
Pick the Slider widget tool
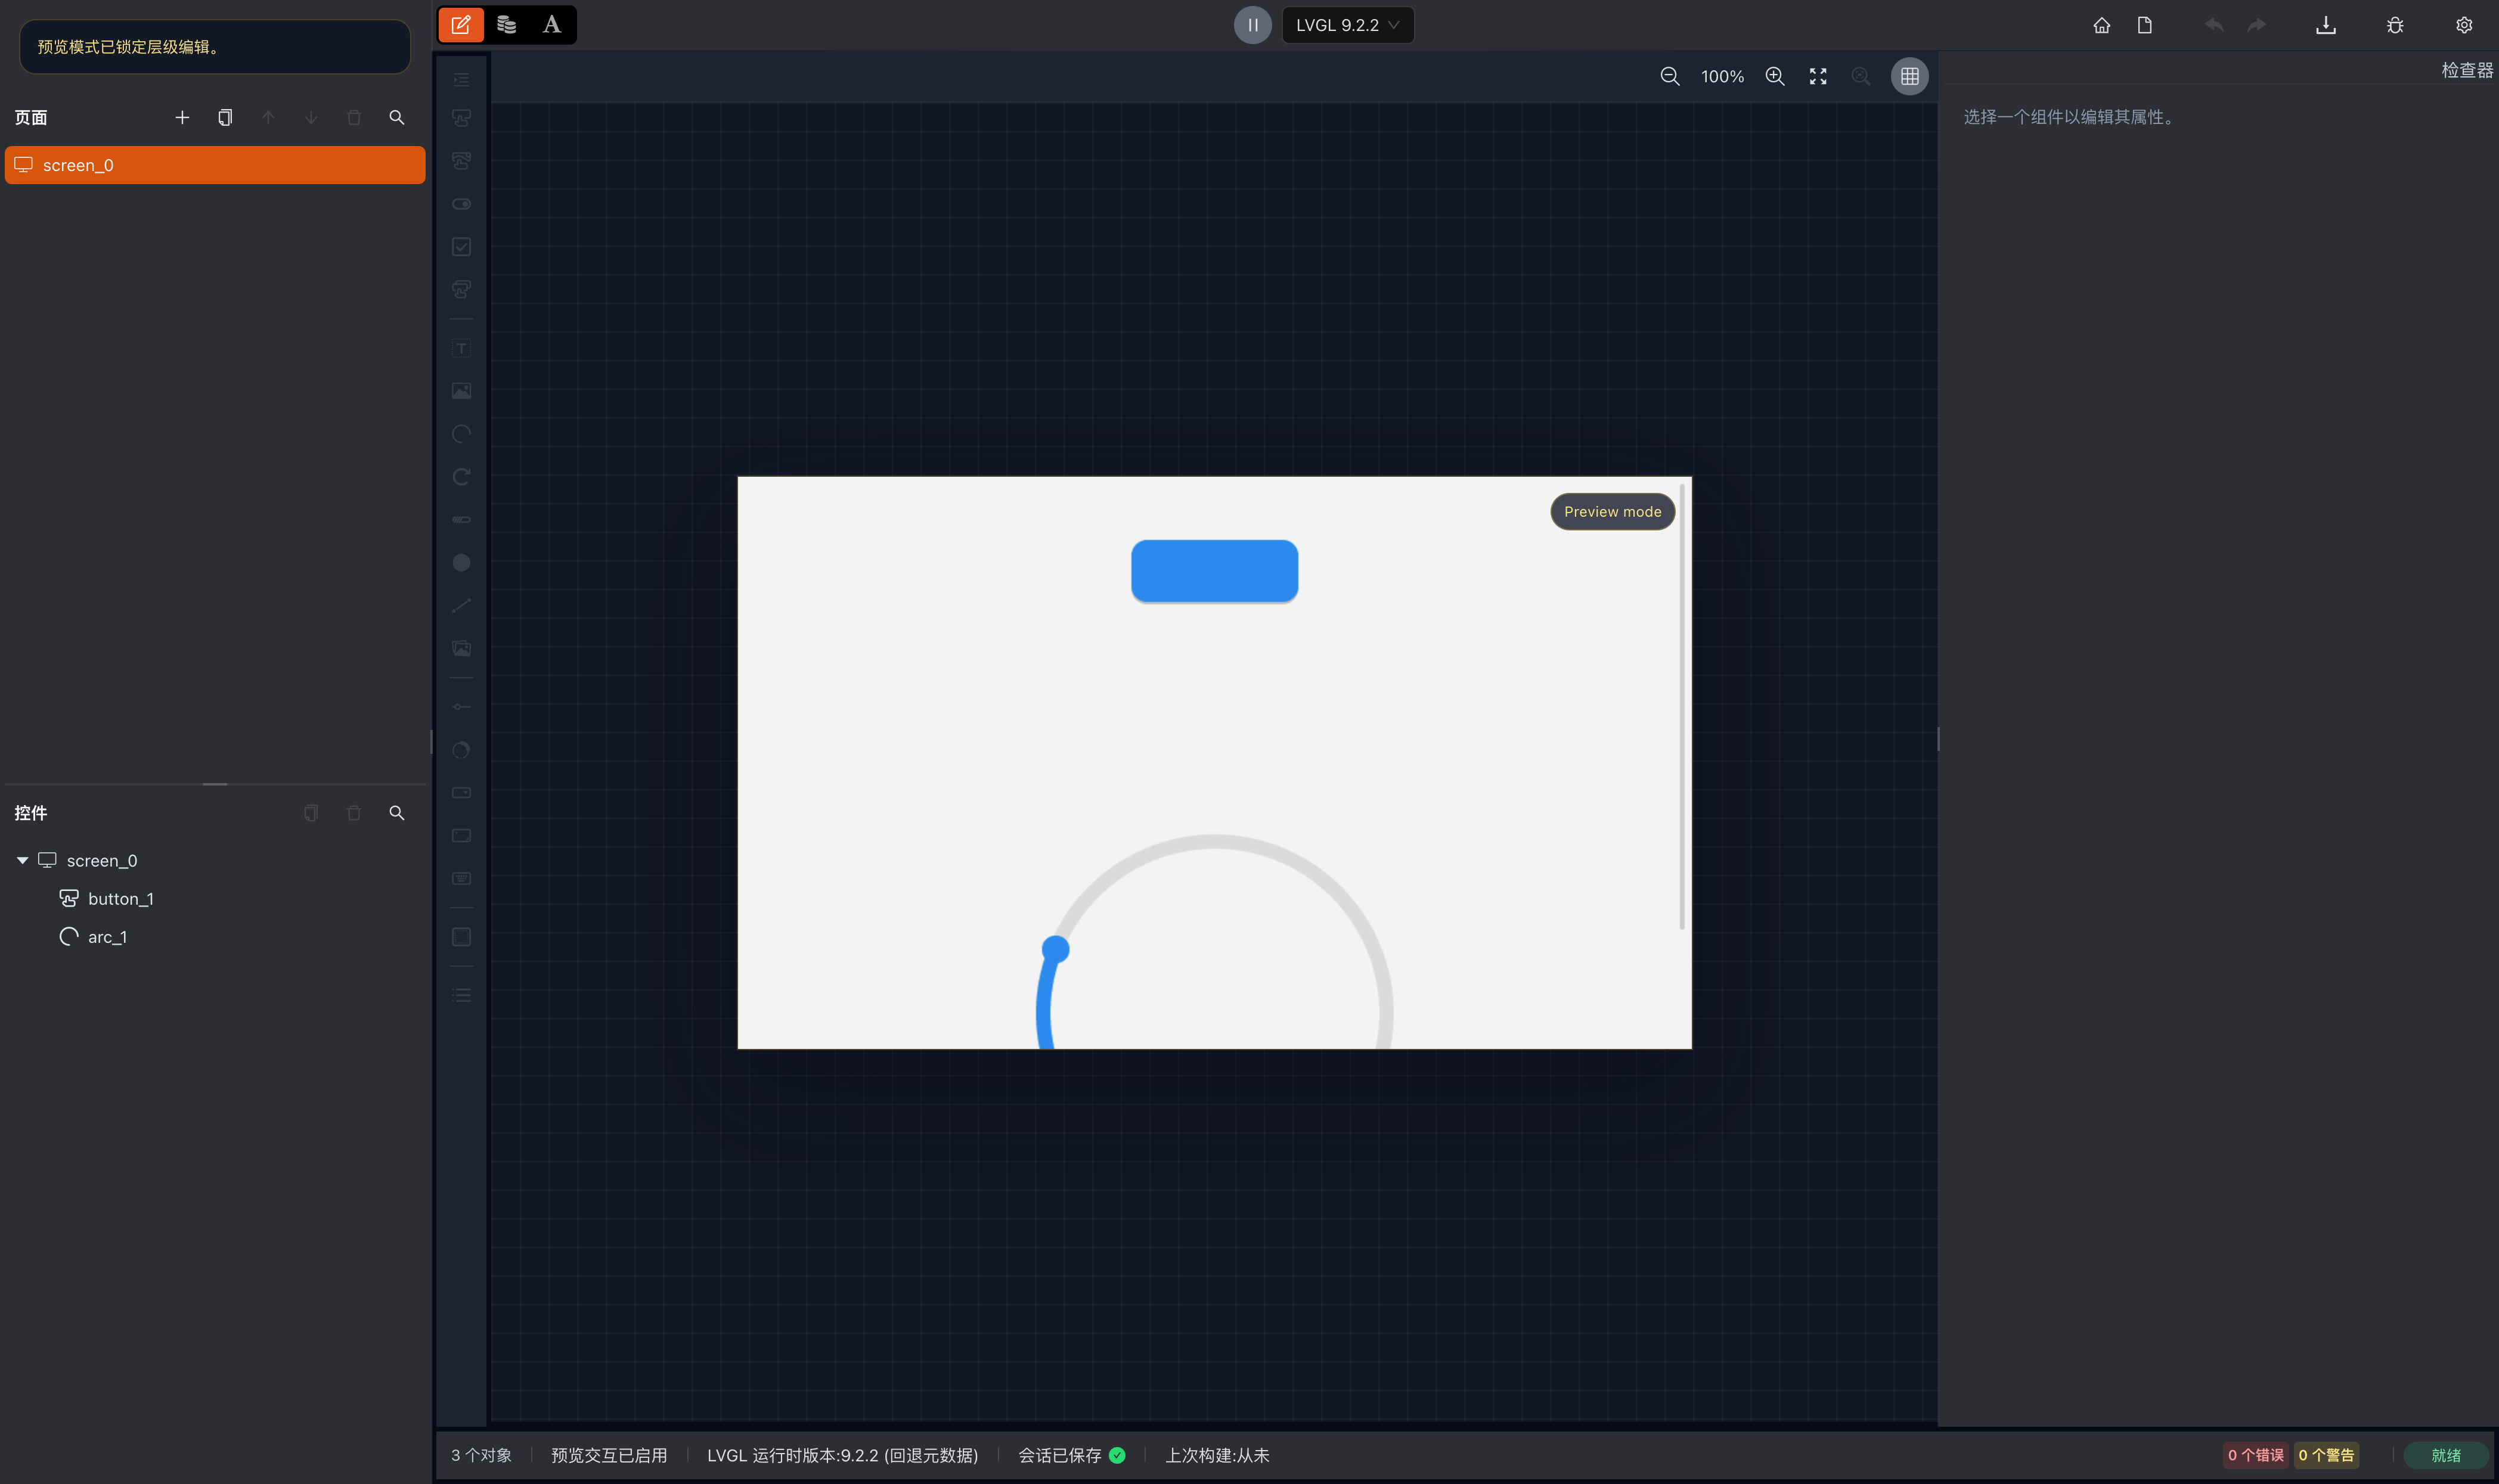coord(461,707)
